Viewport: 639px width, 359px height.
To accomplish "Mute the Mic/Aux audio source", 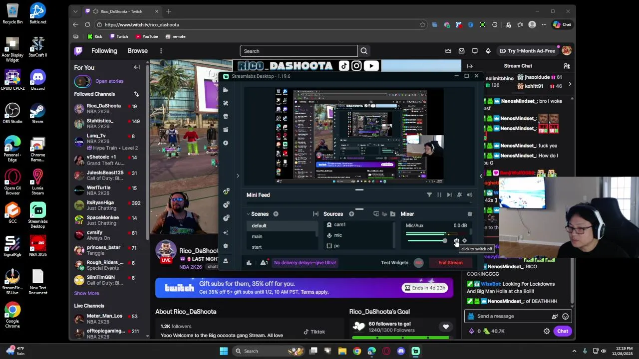I will pyautogui.click(x=456, y=241).
